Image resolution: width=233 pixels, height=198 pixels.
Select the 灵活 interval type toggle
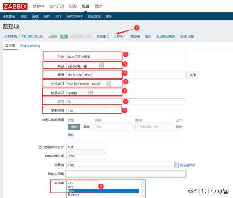click(74, 127)
